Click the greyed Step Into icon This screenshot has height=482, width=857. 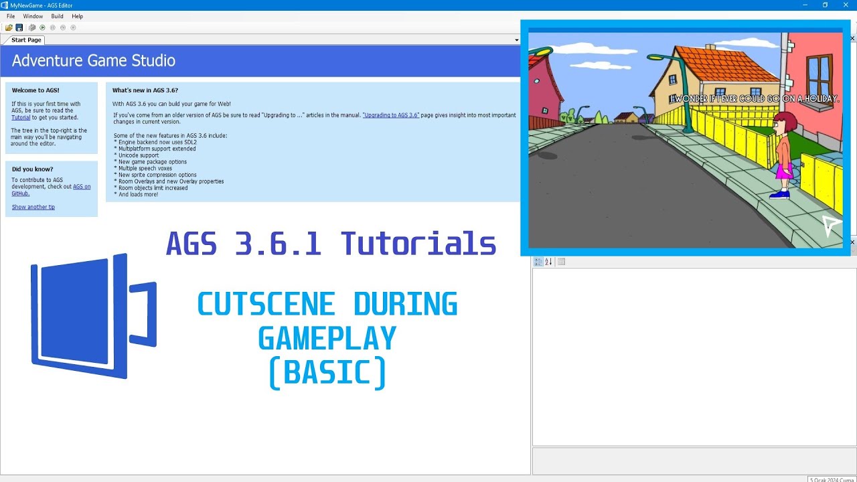click(63, 27)
